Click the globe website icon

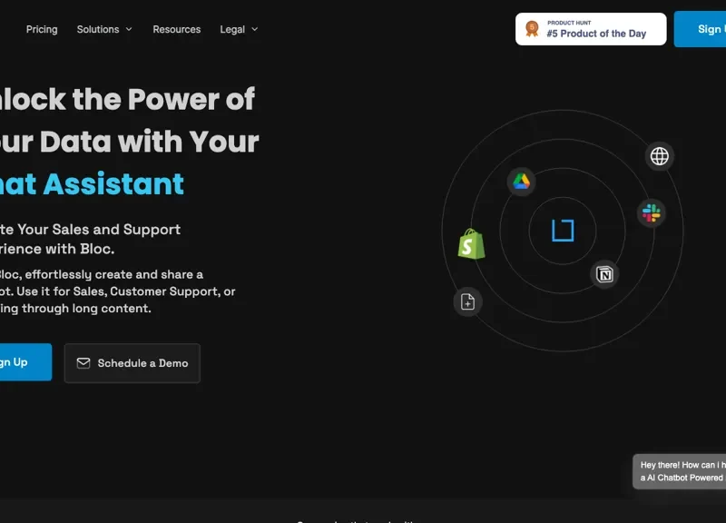pos(660,156)
